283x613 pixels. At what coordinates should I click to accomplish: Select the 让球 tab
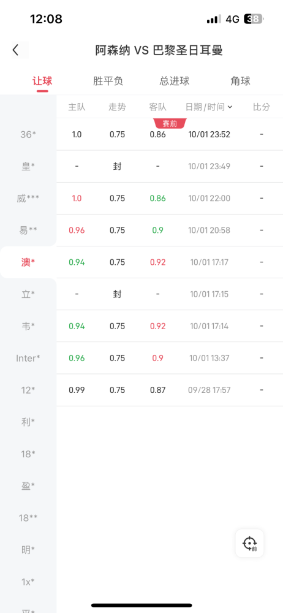click(x=42, y=81)
